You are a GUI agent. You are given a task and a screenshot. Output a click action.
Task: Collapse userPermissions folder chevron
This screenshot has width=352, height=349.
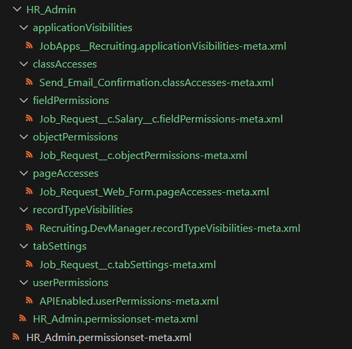coord(24,283)
